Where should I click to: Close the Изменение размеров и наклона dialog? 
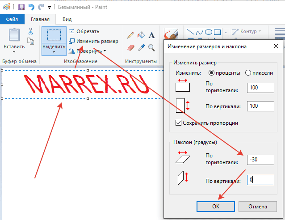pos(276,46)
